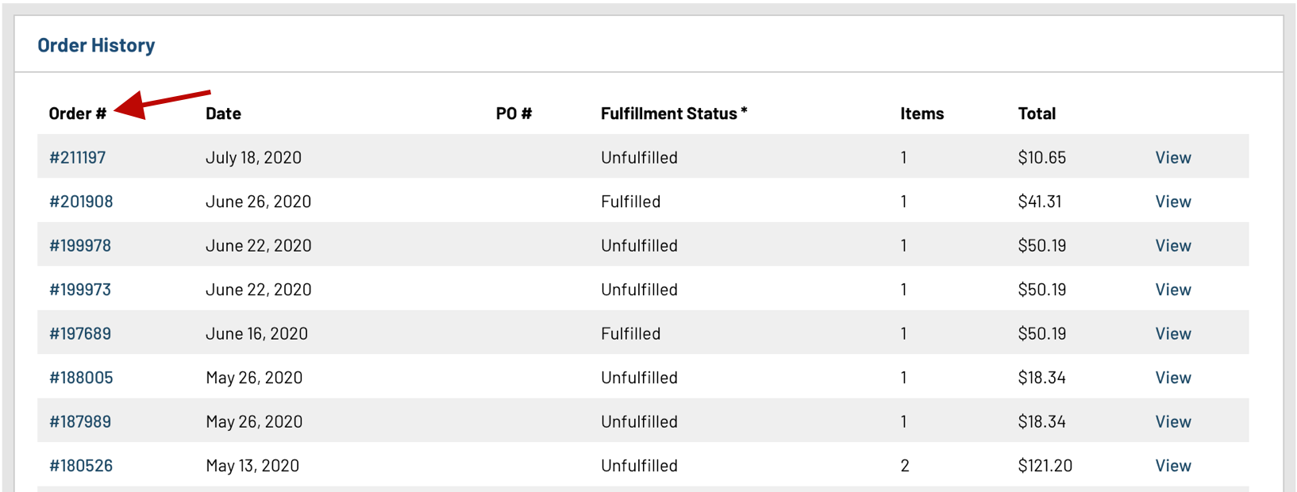Open order #199973 link
The height and width of the screenshot is (492, 1297).
[x=80, y=290]
